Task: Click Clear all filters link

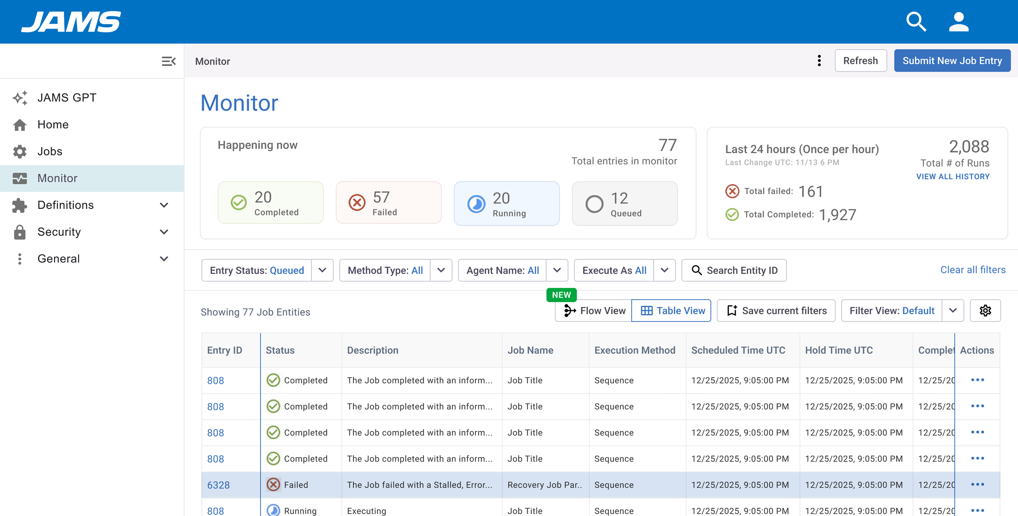Action: [973, 270]
